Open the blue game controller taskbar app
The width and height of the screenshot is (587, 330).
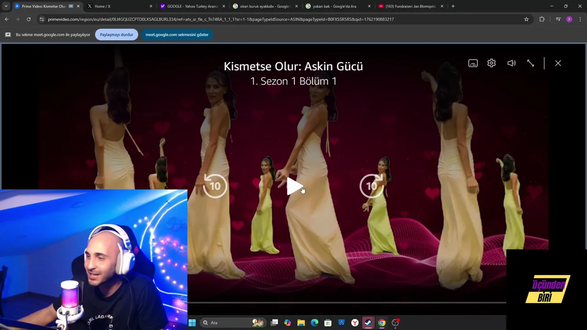click(x=341, y=323)
